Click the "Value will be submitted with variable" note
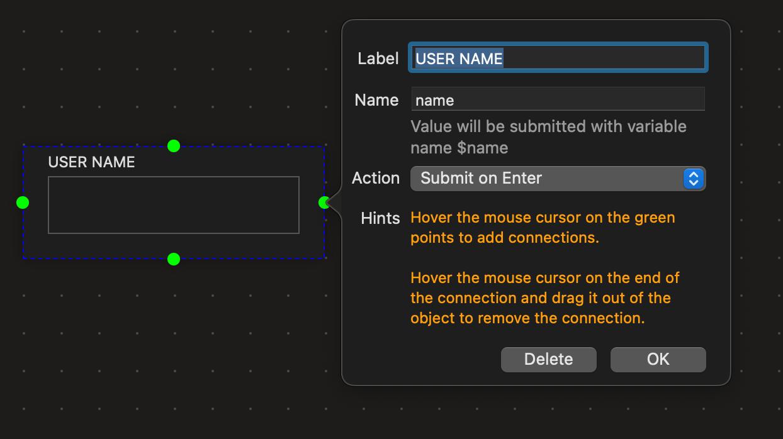Viewport: 783px width, 439px height. click(548, 137)
